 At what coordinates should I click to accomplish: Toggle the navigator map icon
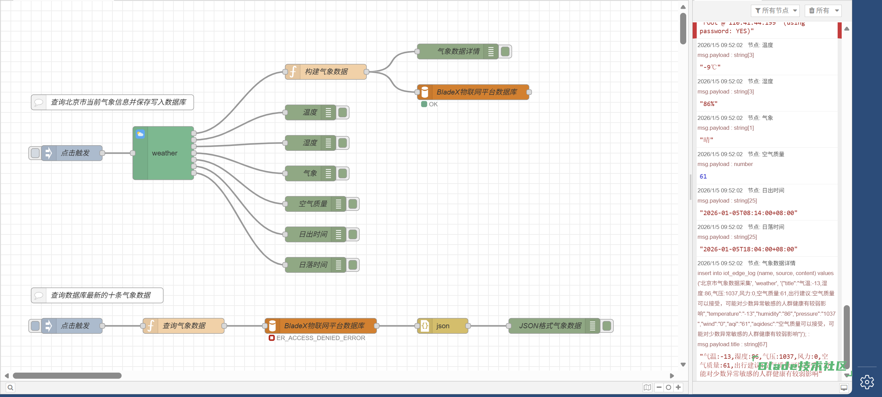pos(647,388)
